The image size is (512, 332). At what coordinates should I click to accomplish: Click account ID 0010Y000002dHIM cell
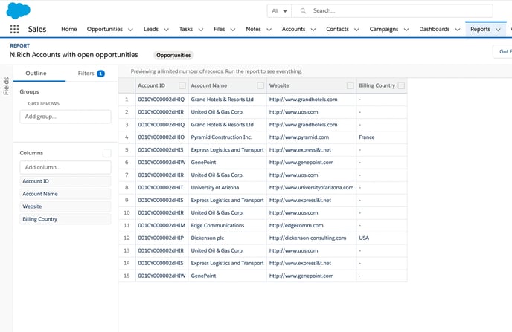[161, 226]
